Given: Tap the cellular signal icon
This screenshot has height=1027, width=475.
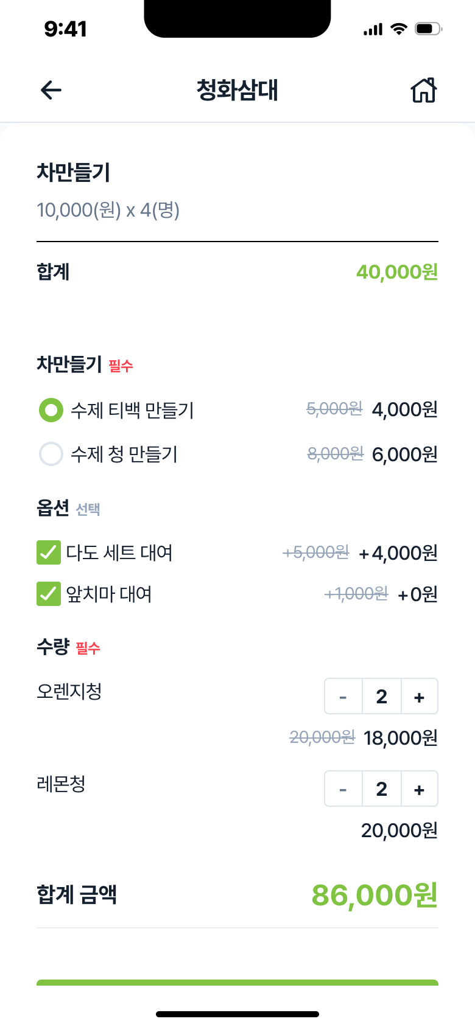Looking at the screenshot, I should click(373, 29).
